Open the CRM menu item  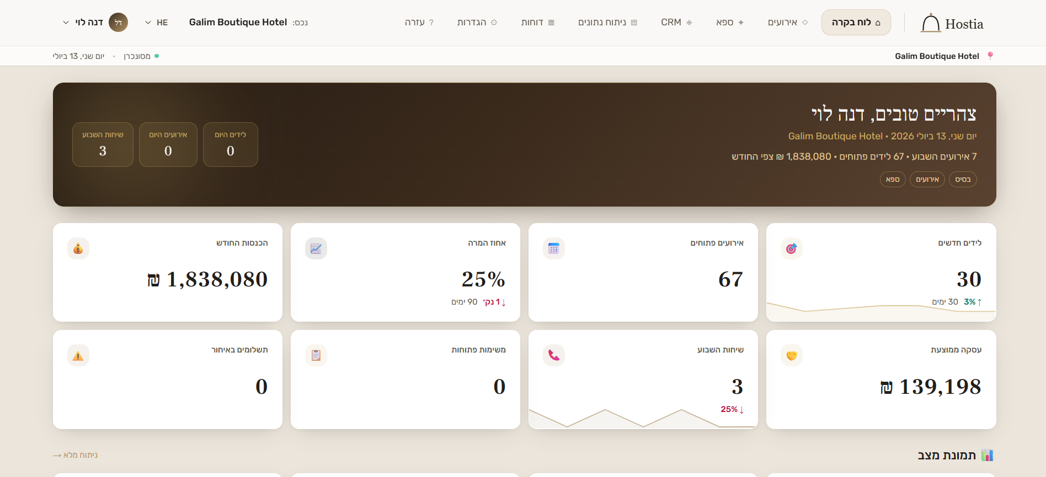[676, 23]
